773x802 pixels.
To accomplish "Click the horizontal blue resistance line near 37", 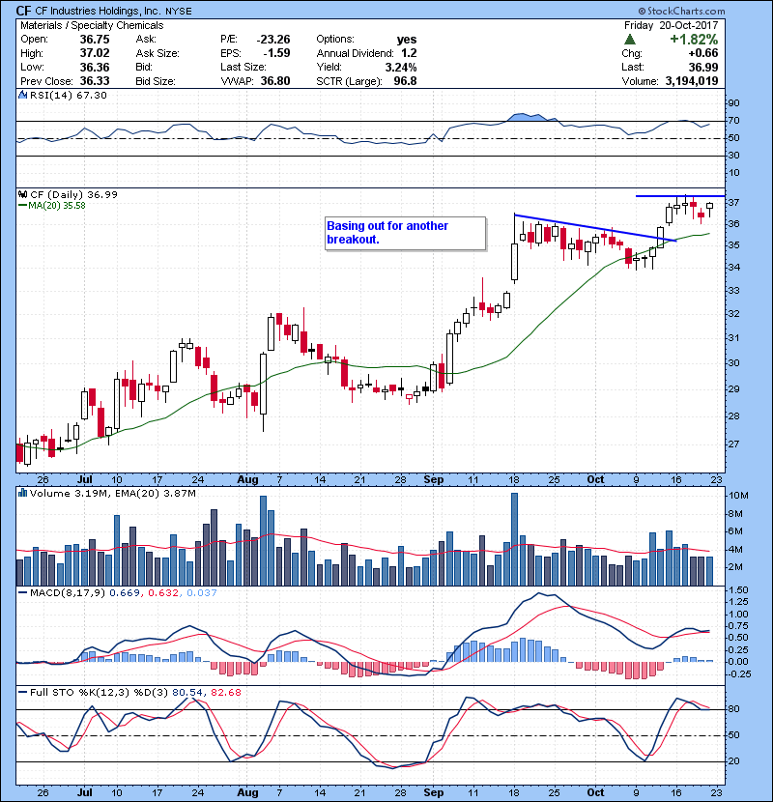I will coord(680,196).
